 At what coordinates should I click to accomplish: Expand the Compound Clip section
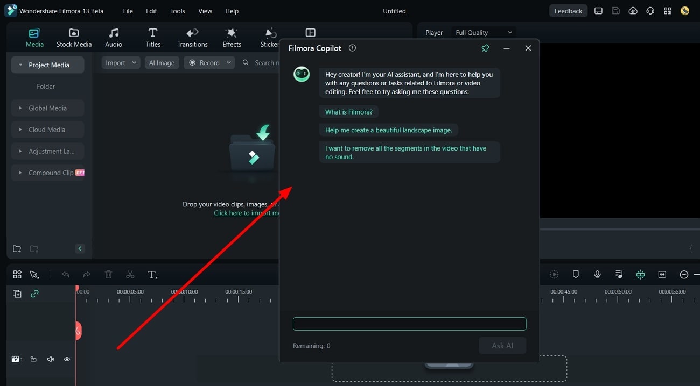[47, 173]
